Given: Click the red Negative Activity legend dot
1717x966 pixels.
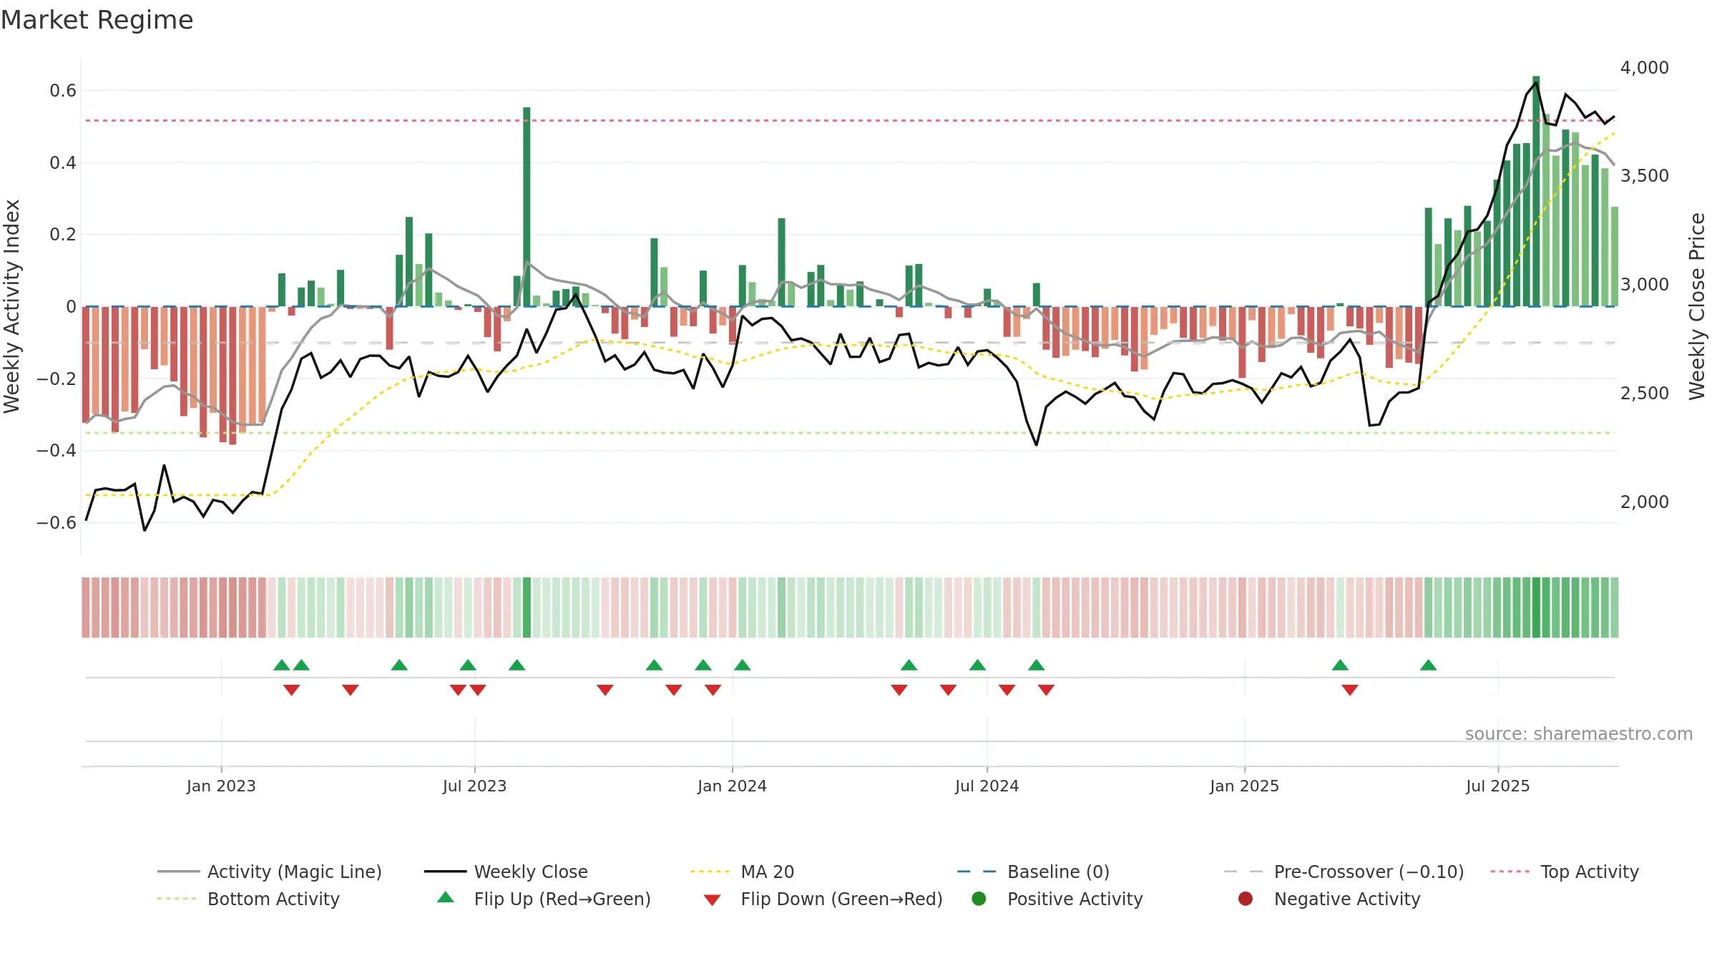Looking at the screenshot, I should pos(1246,898).
